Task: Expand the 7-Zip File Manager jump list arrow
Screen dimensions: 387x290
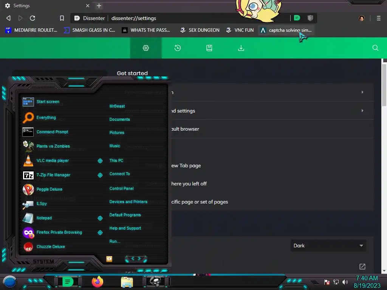Action: [100, 175]
